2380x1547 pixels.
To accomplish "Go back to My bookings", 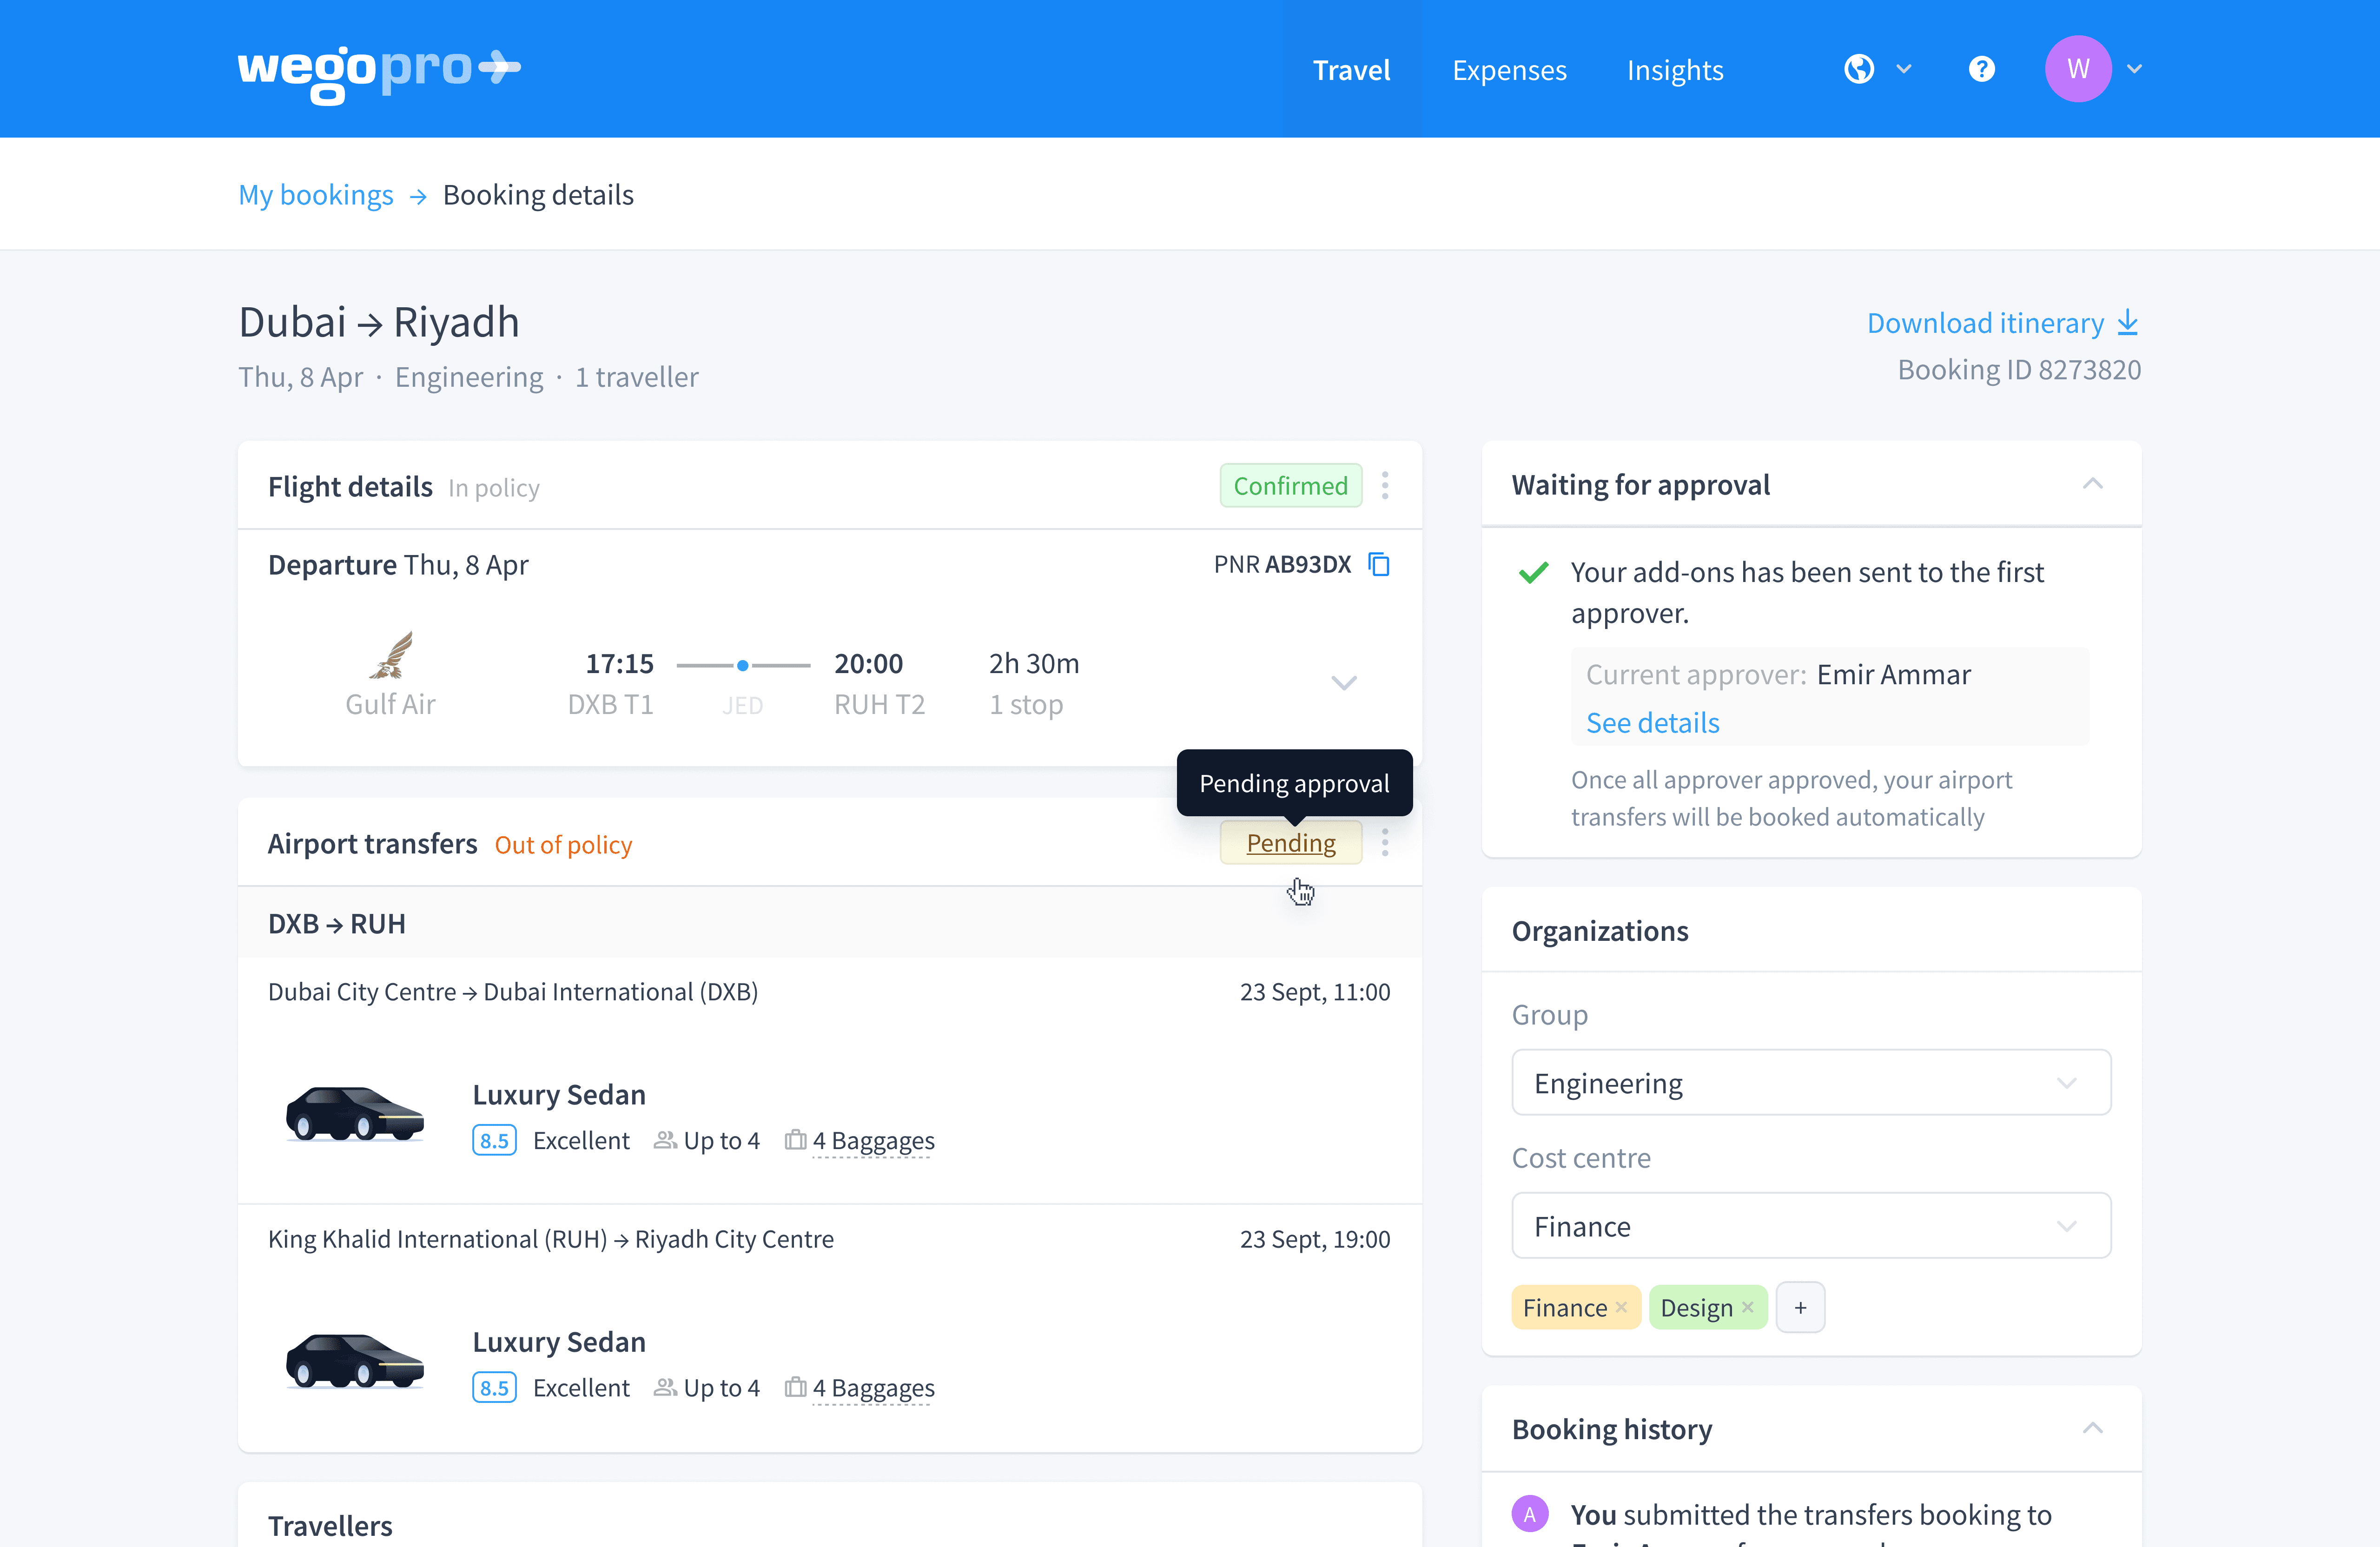I will tap(316, 195).
